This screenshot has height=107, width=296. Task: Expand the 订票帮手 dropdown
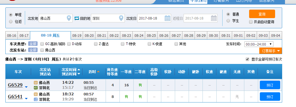(x=271, y=51)
